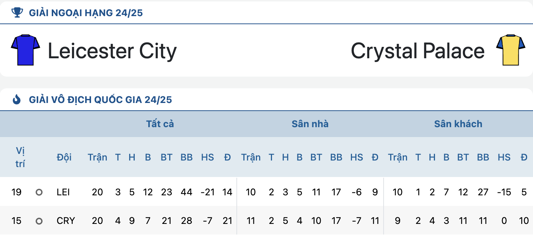Select the Giải Ngoại Hạng 24/25 heading

(86, 13)
